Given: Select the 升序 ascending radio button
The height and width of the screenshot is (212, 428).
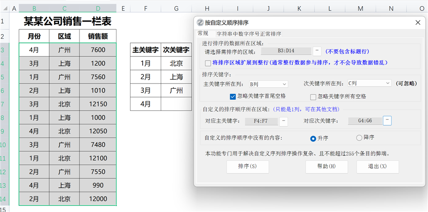Looking at the screenshot, I should click(x=313, y=138).
